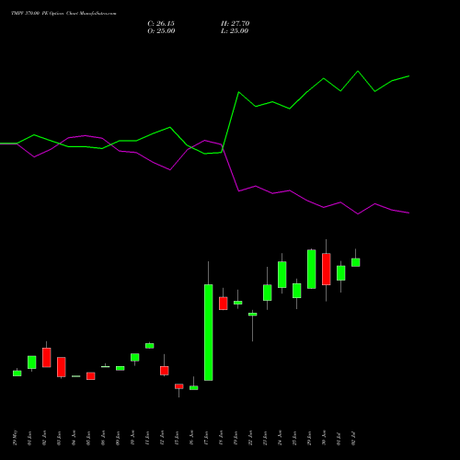Click the tall green candle on 29 Jun

312,269
